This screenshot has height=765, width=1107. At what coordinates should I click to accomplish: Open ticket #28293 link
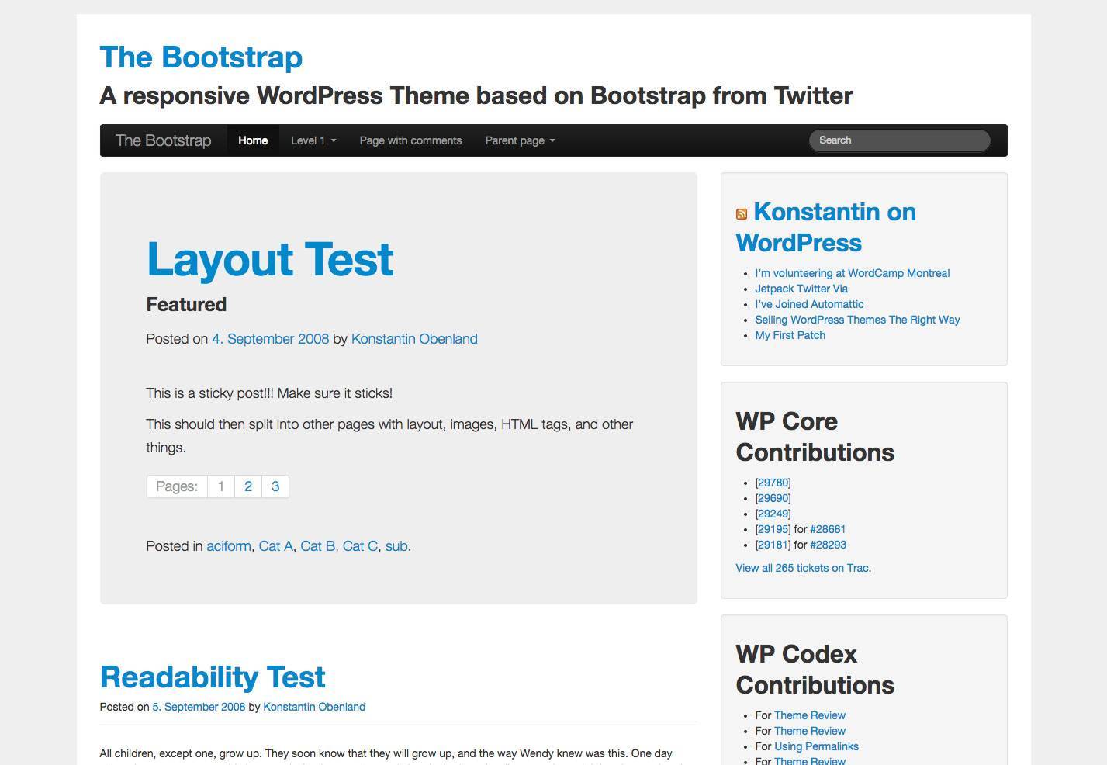(828, 545)
